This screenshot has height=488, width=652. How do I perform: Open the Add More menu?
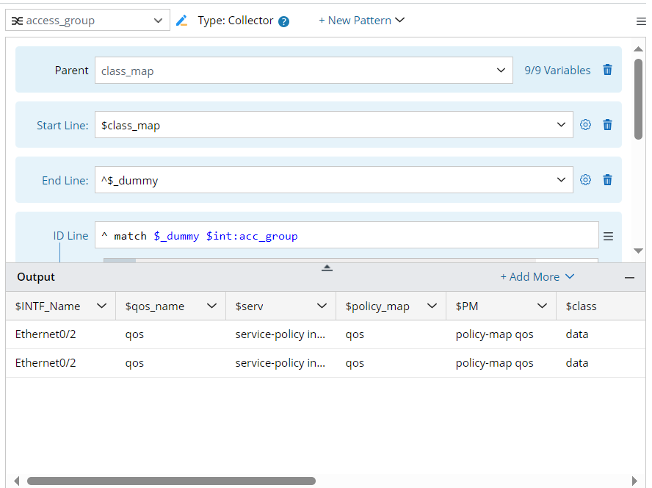(537, 277)
